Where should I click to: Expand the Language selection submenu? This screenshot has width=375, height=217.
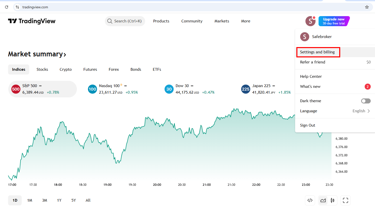(335, 111)
